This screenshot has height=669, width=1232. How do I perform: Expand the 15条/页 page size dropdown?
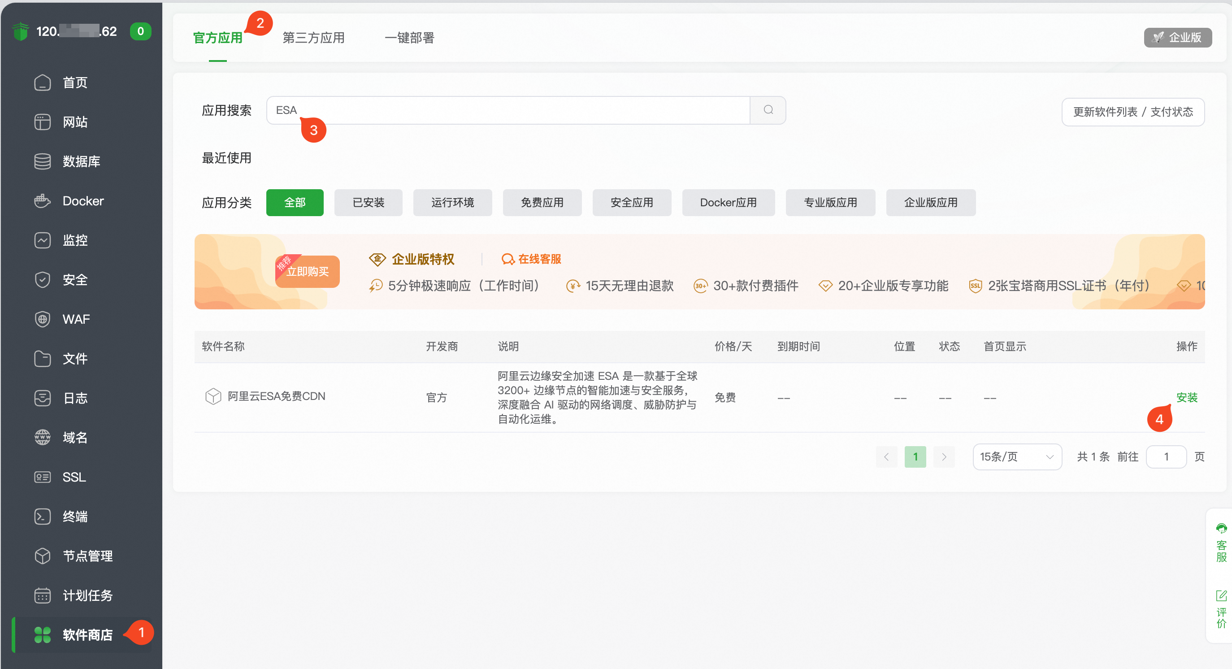coord(1017,456)
